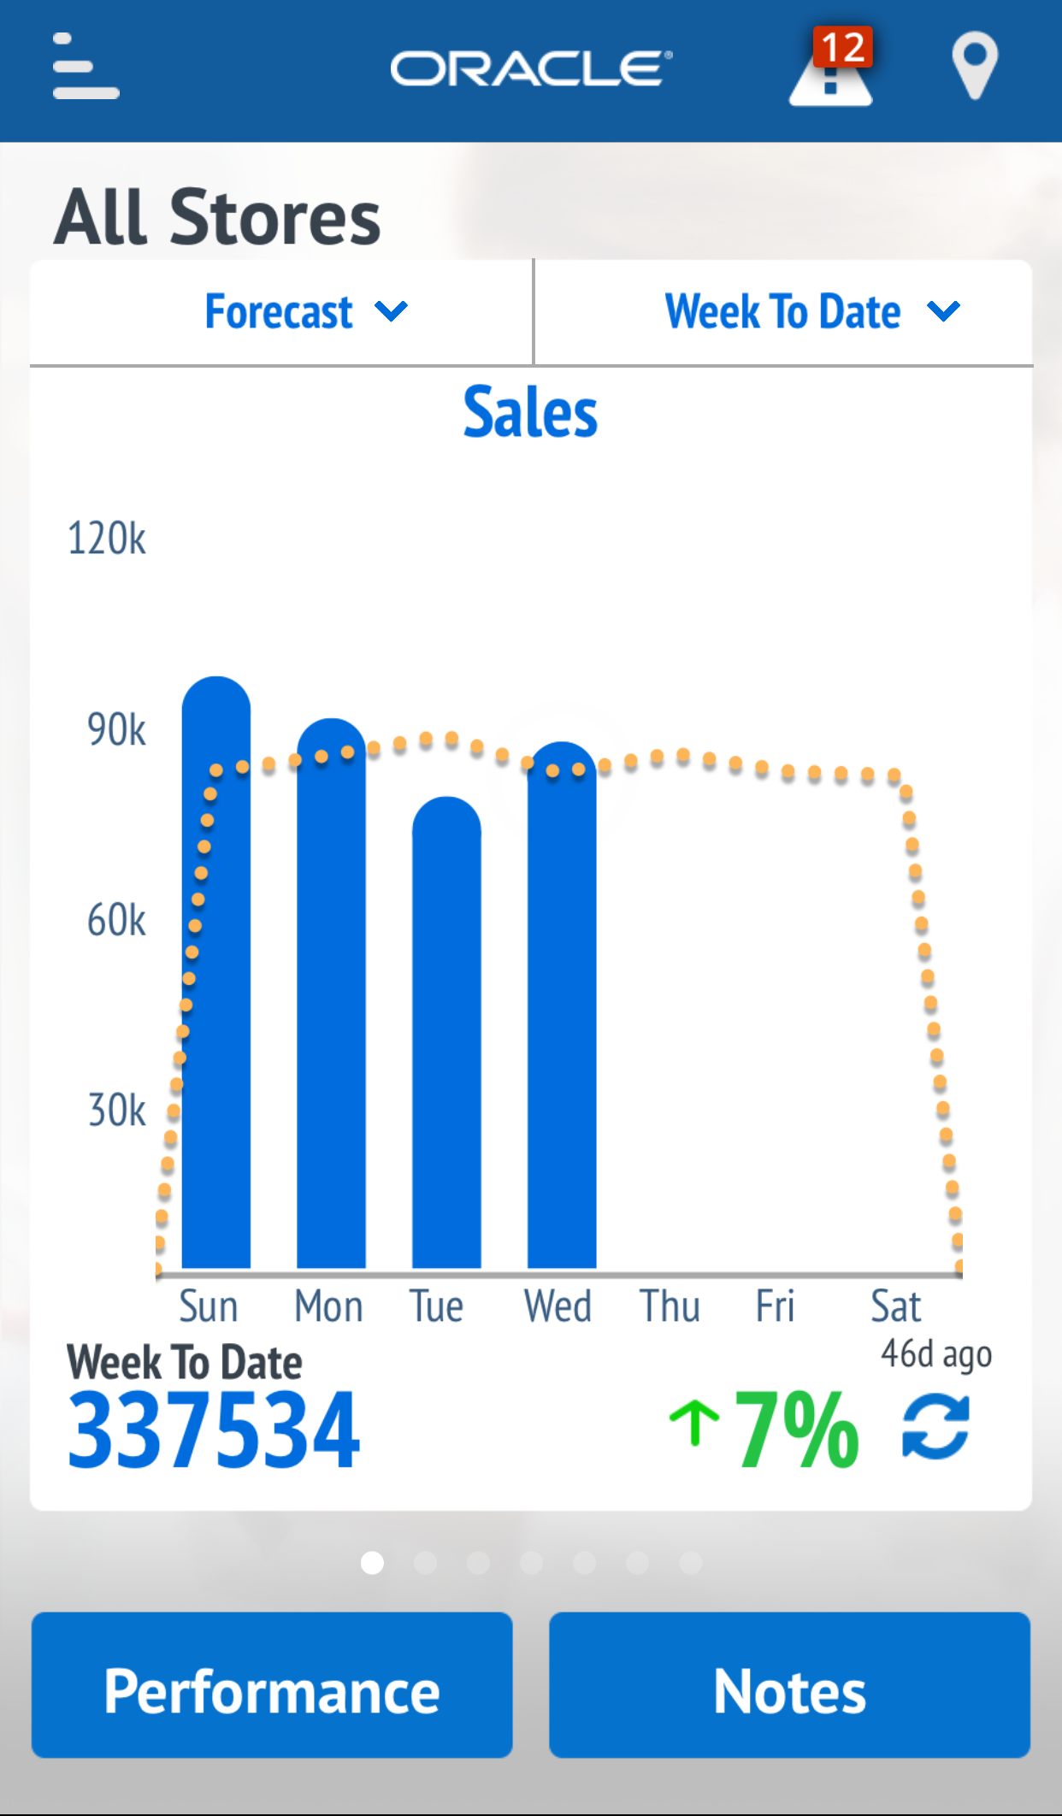Select the first page indicator dot

pyautogui.click(x=372, y=1563)
